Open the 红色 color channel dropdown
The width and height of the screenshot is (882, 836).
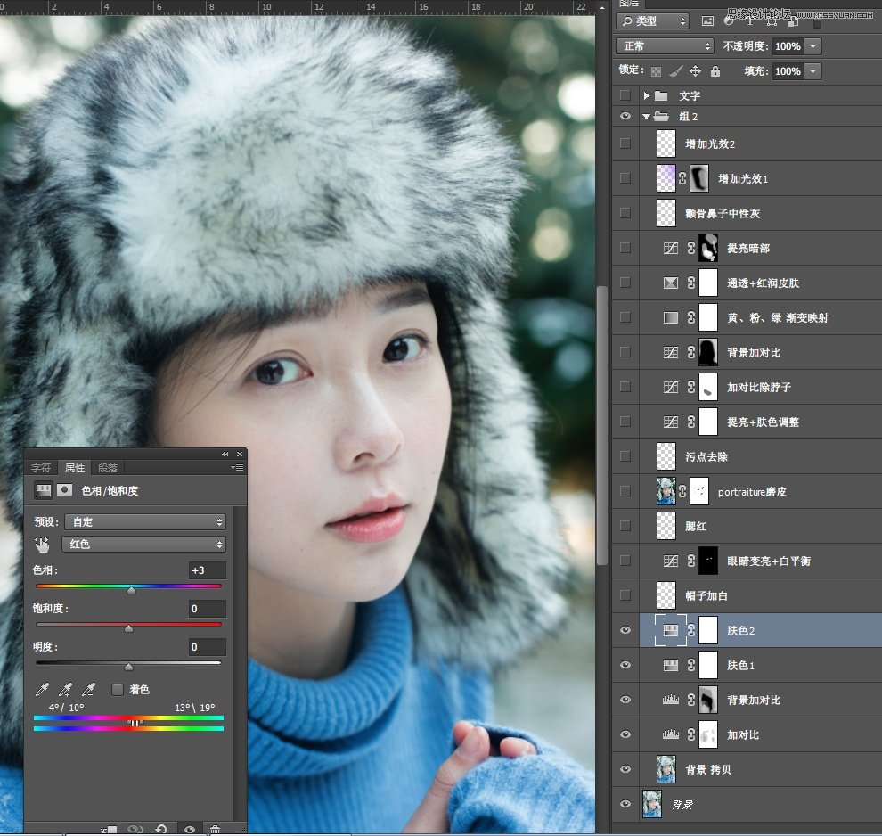pos(143,545)
